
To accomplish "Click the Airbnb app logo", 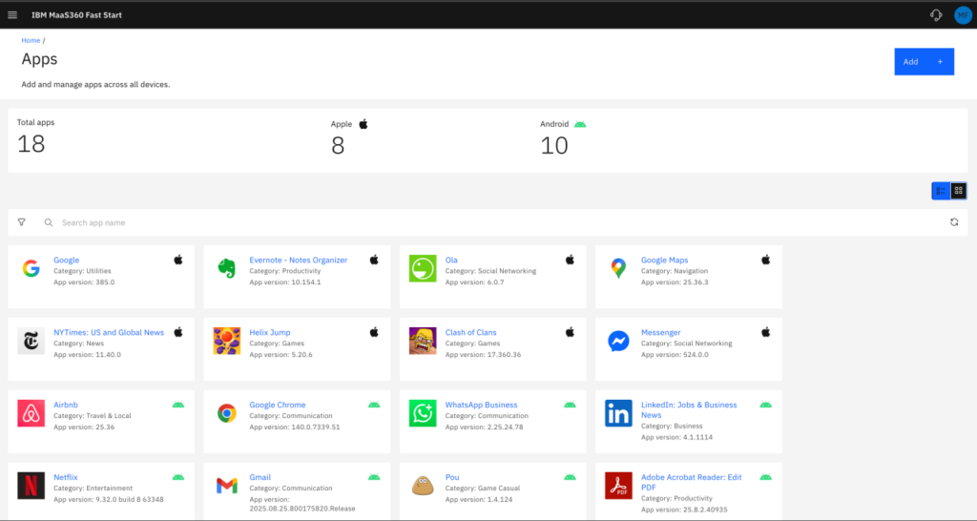I will (x=31, y=413).
